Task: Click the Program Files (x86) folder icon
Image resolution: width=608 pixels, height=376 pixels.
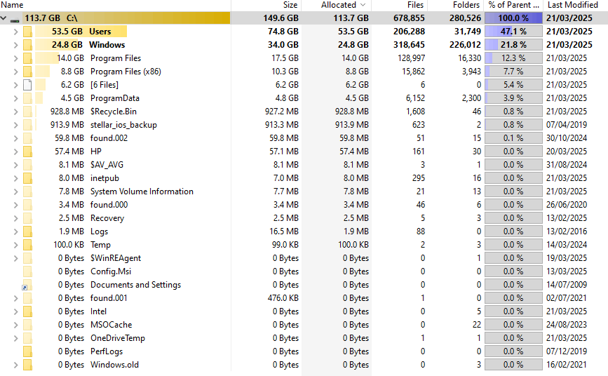Action: pos(27,72)
